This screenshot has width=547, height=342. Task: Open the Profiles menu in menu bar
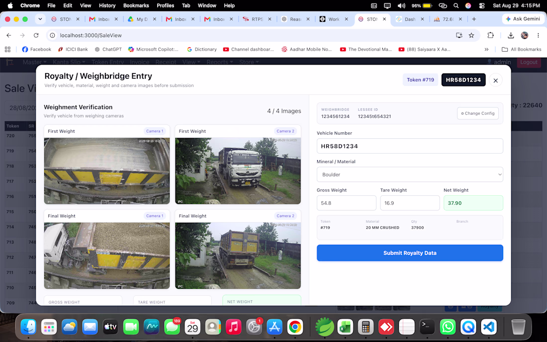[166, 5]
